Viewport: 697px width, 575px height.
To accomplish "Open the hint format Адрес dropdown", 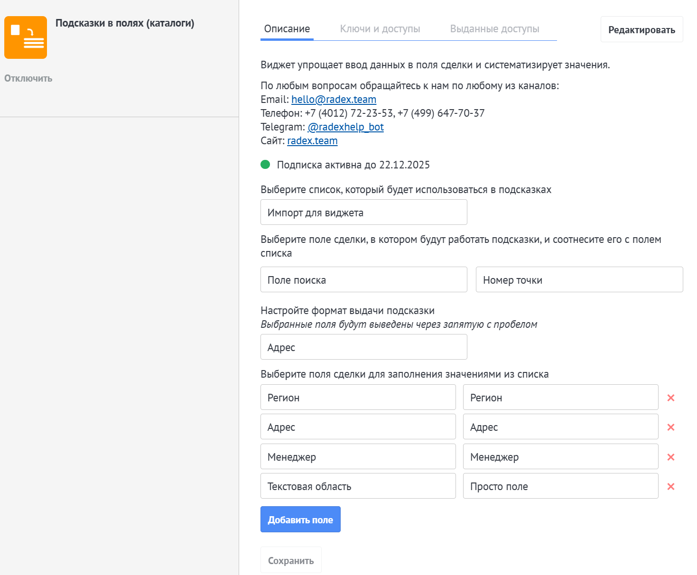I will click(x=363, y=347).
